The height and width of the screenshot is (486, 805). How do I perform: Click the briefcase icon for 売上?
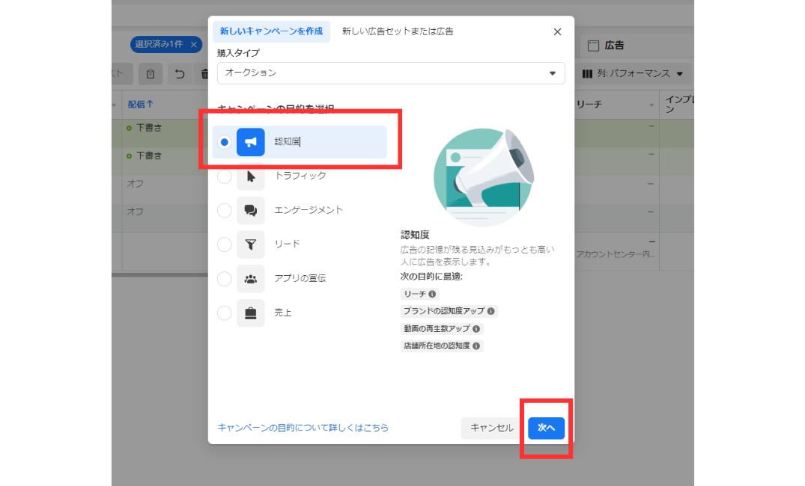pos(250,313)
